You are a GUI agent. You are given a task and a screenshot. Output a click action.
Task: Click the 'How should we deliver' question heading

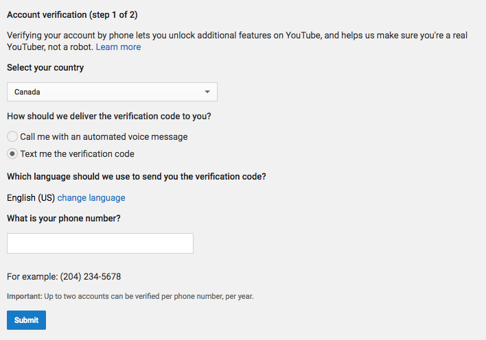point(109,116)
